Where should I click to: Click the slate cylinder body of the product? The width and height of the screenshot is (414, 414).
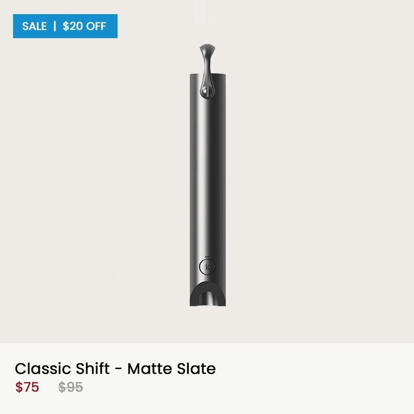coord(208,178)
